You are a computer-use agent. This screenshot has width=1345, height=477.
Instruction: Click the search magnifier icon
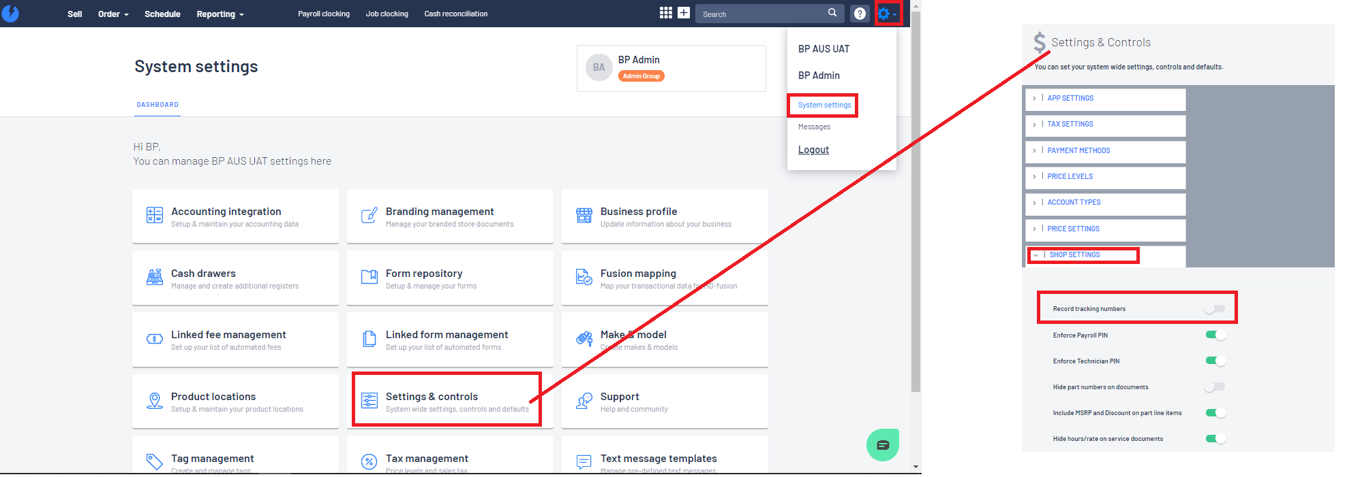(832, 13)
